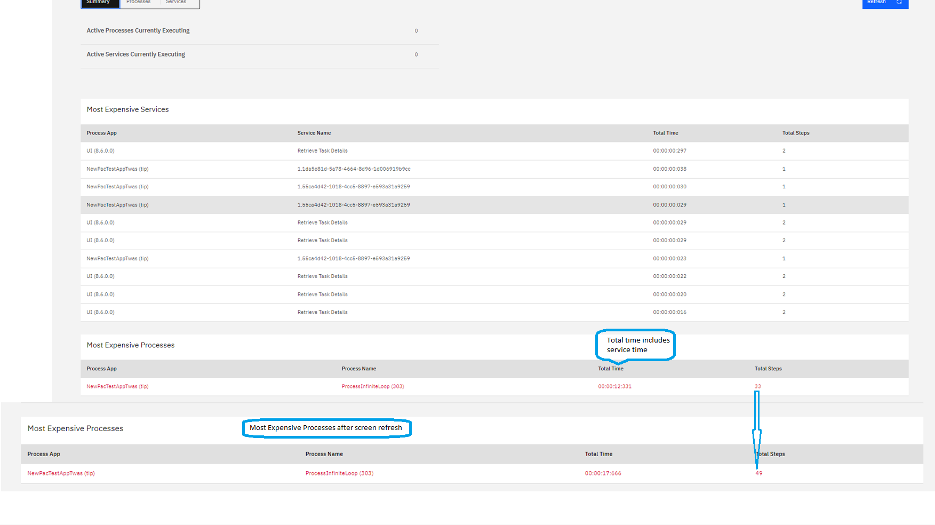Click the Active Processes Currently Executing count 0
Viewport: 935px width, 525px height.
coord(417,31)
